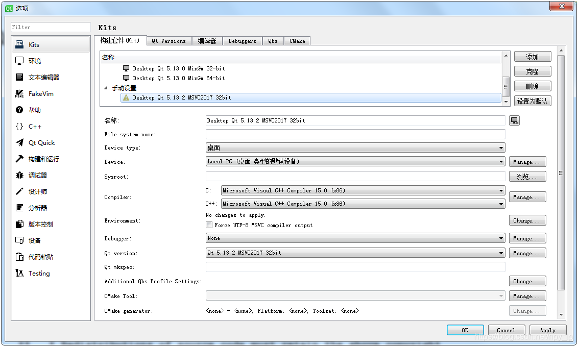Click the Qt mkspec input field
This screenshot has height=346, width=578.
(355, 267)
